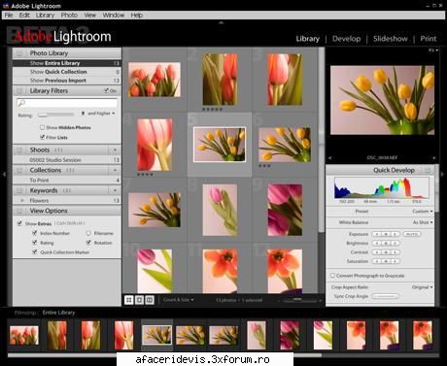447x366 pixels.
Task: Increase Exposure with right stepper arrow
Action: (x=395, y=234)
